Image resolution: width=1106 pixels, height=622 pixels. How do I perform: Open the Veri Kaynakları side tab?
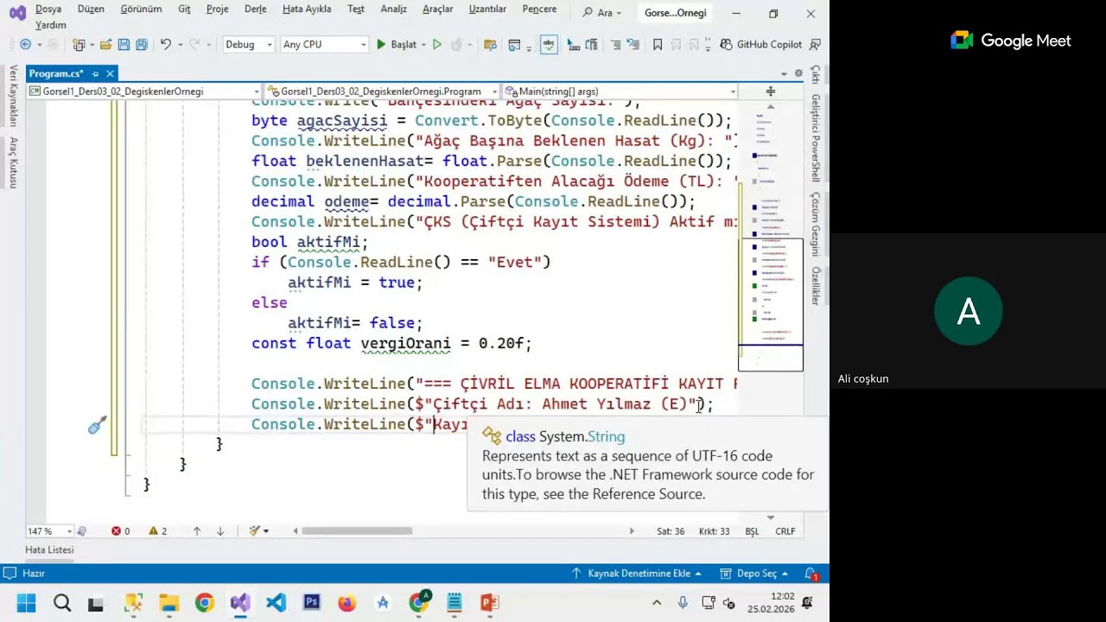(x=13, y=96)
